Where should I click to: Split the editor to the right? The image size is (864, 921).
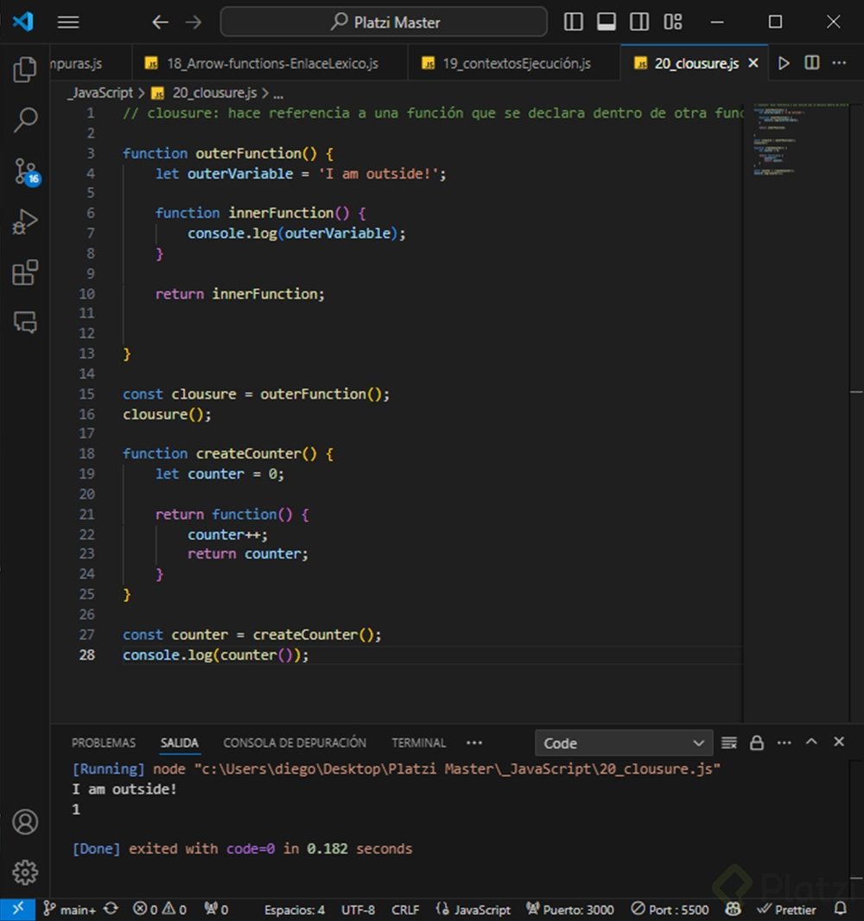click(812, 63)
